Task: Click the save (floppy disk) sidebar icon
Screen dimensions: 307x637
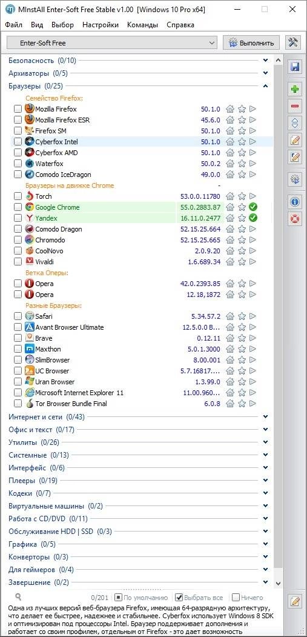Action: point(295,67)
